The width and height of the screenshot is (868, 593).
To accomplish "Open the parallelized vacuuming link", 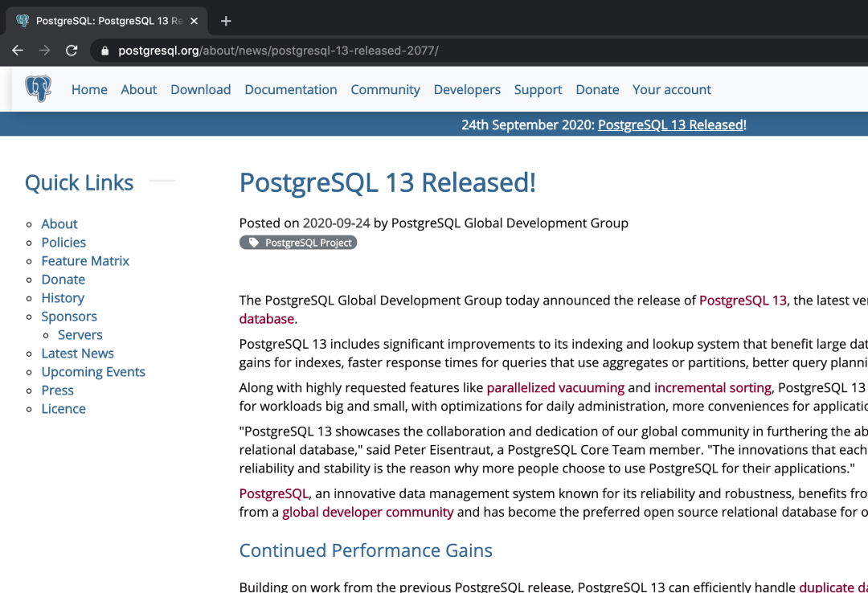I will [555, 387].
